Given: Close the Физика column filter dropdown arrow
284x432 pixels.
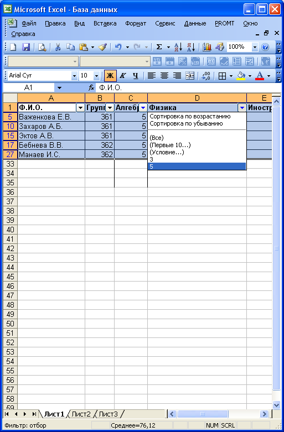Looking at the screenshot, I should pyautogui.click(x=242, y=108).
